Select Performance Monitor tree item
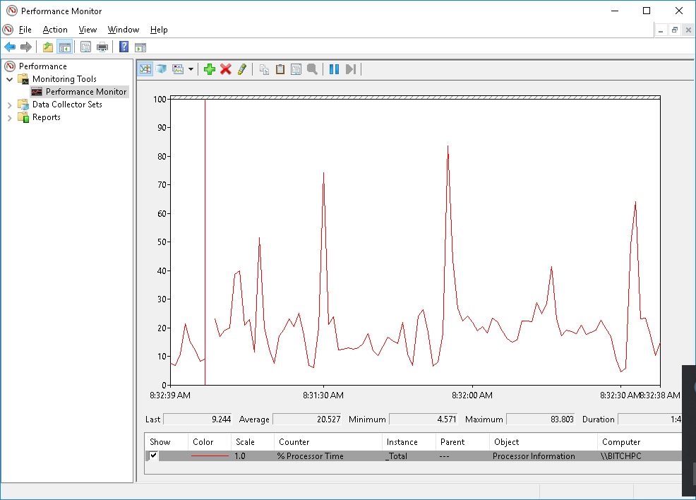Viewport: 696px width, 500px height. point(86,92)
